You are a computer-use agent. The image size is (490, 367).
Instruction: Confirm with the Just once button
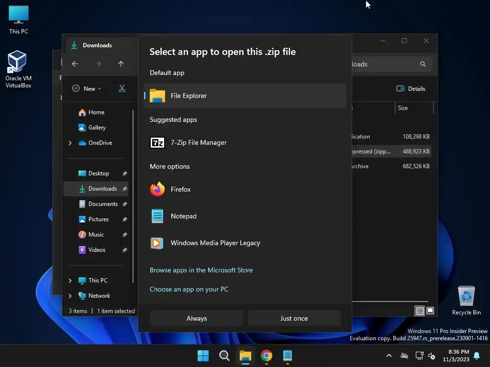coord(294,318)
